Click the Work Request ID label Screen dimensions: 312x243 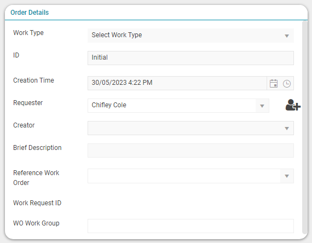[x=37, y=203]
